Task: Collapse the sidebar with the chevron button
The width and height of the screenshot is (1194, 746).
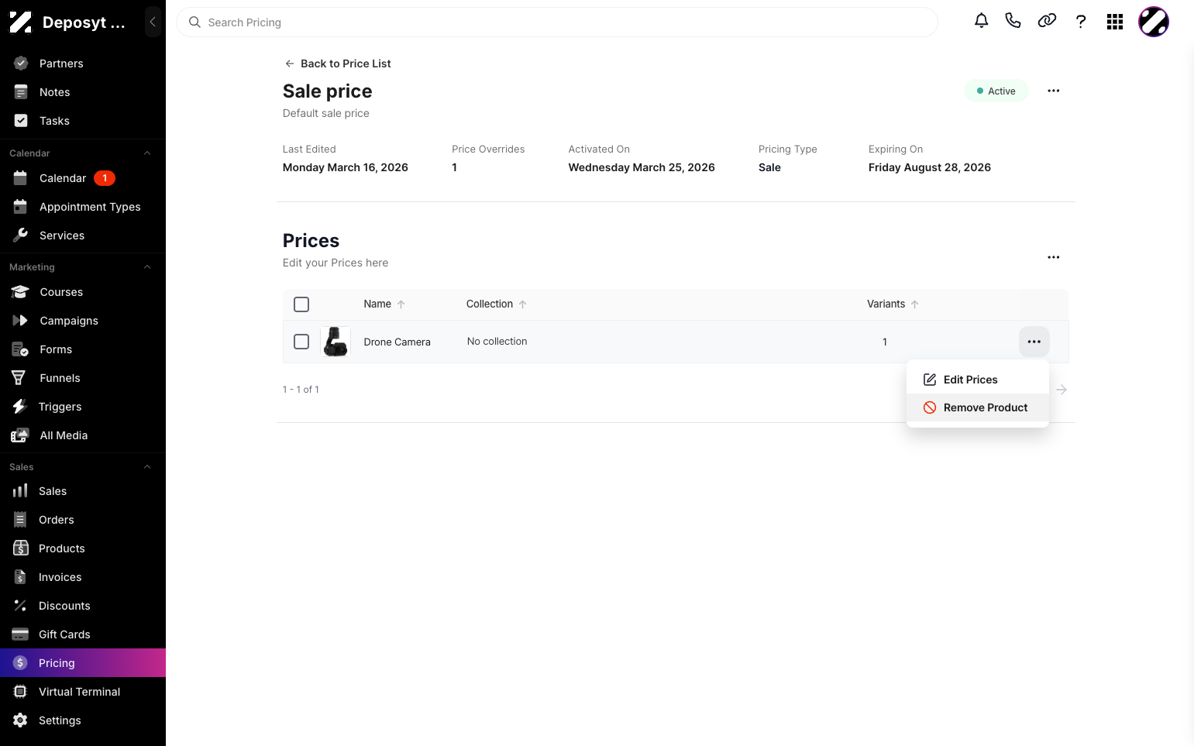Action: [153, 22]
